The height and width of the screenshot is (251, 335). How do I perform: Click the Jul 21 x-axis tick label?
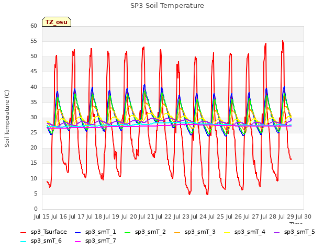point(147,216)
